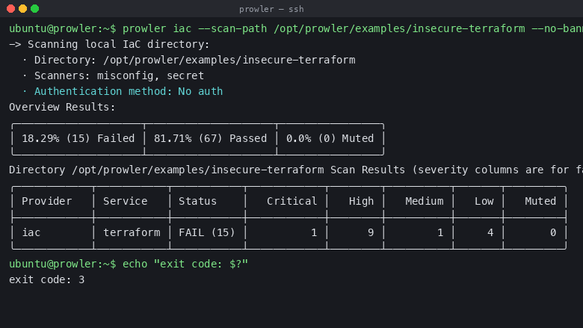Click the 'High' column header
This screenshot has width=583, height=328.
(361, 201)
